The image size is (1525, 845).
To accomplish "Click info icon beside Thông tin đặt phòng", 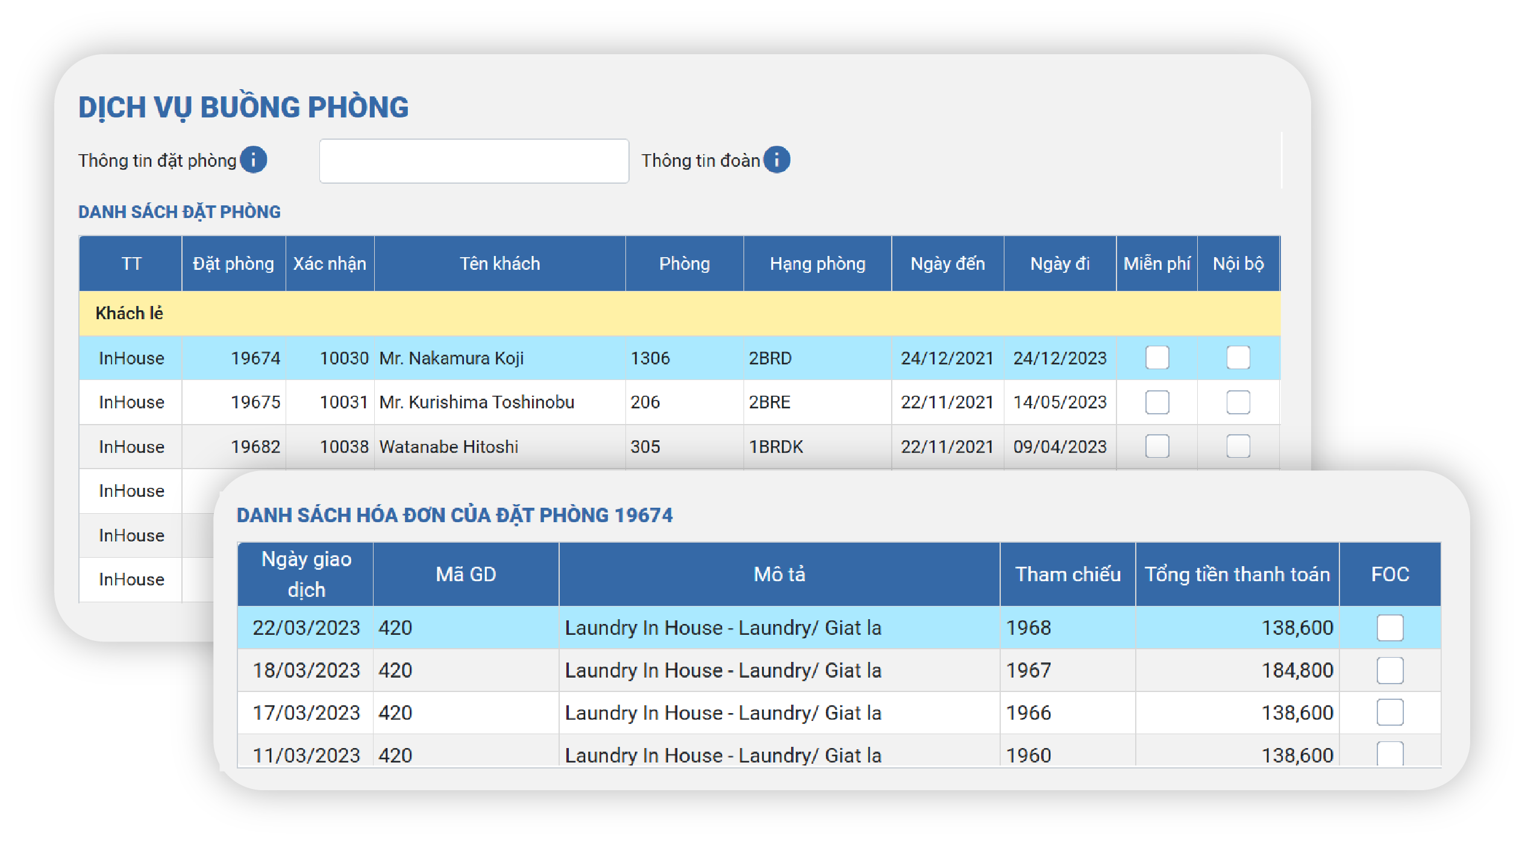I will (253, 160).
